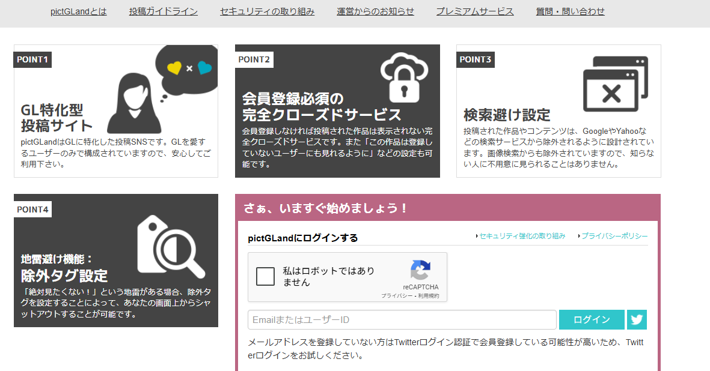Open 運営からのお知らせ navigation item
Screen dimensions: 710x371
376,11
